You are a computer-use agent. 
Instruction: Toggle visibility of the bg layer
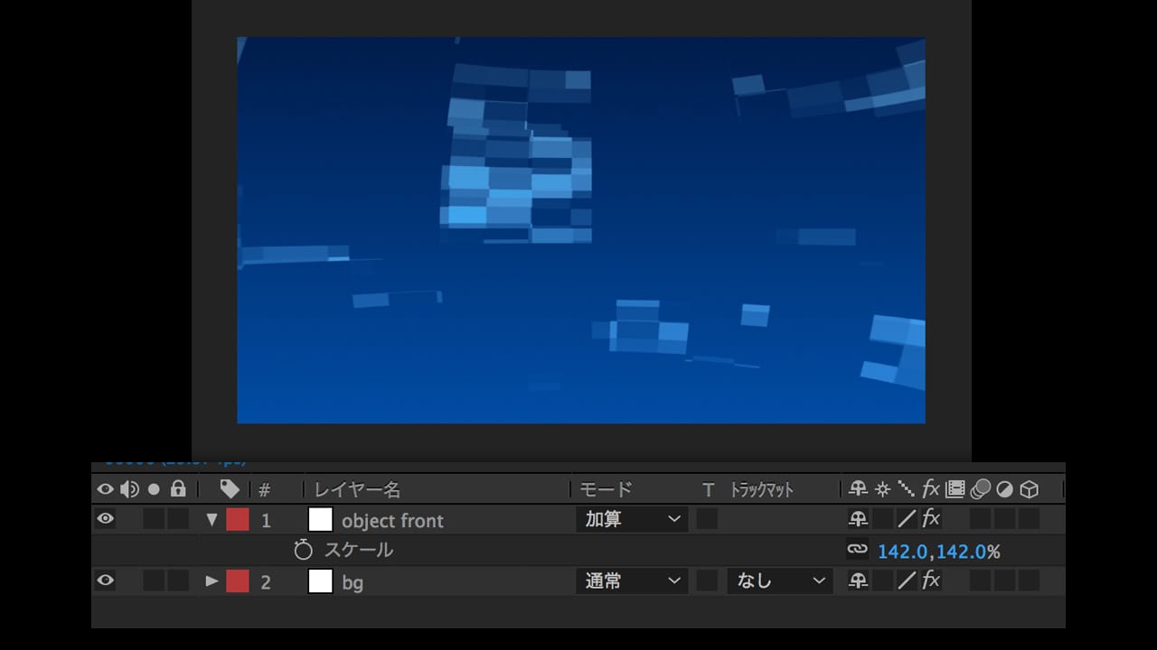click(x=106, y=580)
